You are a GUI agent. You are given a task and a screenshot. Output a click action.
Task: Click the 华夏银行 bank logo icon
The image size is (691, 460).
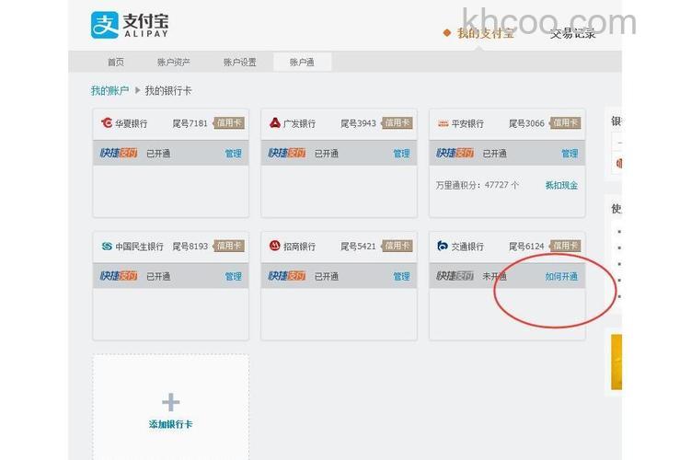pyautogui.click(x=107, y=123)
